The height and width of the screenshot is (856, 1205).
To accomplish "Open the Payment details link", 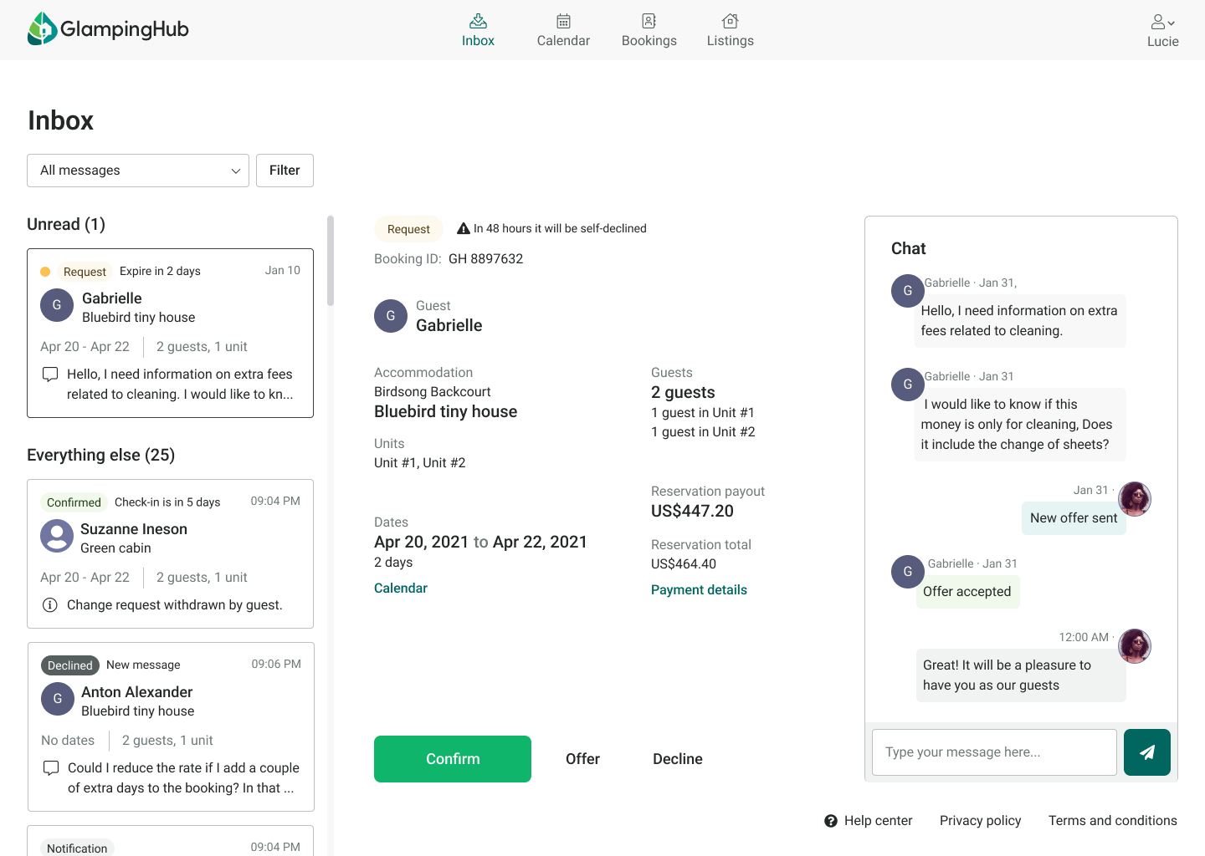I will (x=699, y=590).
